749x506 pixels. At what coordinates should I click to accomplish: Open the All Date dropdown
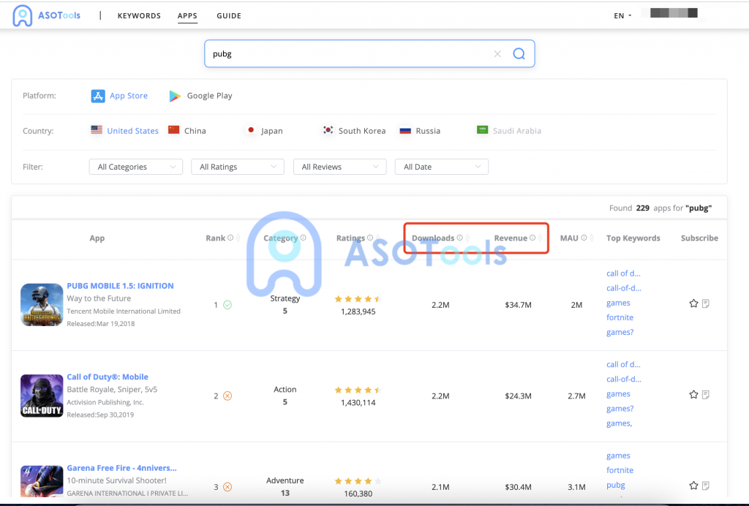441,167
